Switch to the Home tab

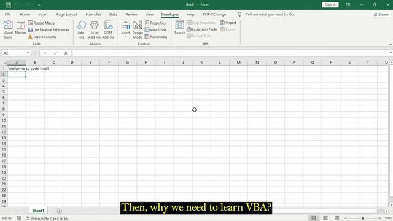click(x=25, y=14)
